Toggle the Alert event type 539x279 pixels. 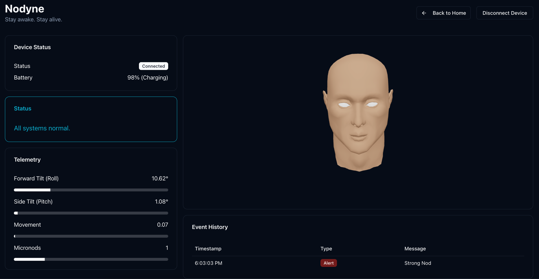(329, 263)
